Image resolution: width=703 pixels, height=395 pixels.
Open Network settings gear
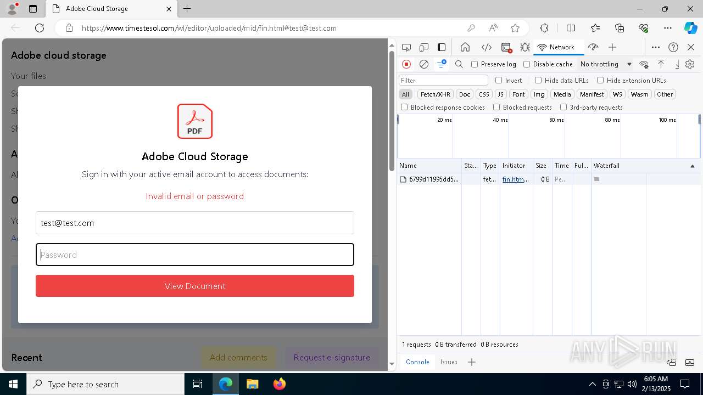coord(690,64)
